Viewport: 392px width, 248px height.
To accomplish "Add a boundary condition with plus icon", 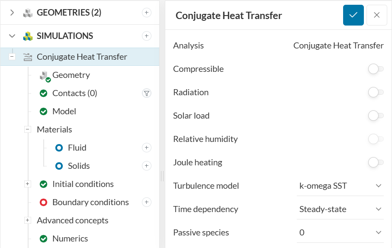I will tap(147, 202).
